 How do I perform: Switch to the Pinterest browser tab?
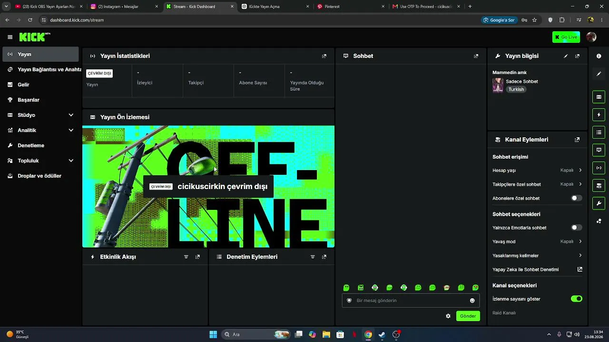click(351, 7)
